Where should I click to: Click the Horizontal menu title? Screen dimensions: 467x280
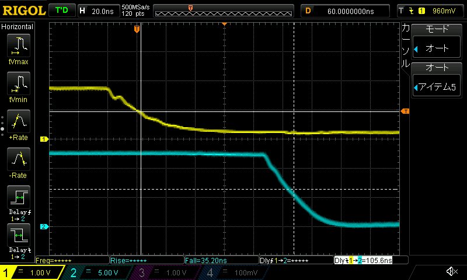point(18,26)
